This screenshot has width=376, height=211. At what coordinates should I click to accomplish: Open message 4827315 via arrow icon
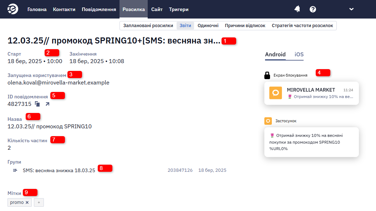pos(47,104)
